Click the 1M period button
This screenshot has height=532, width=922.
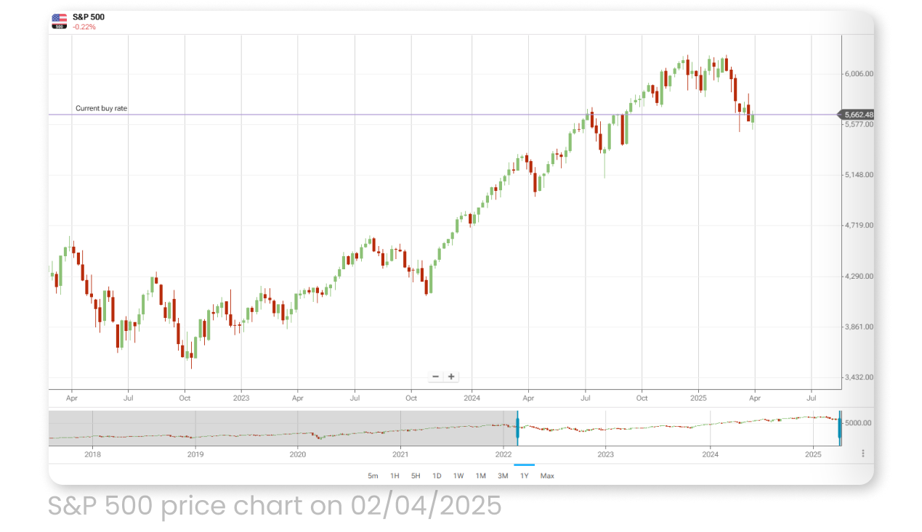[x=481, y=475]
